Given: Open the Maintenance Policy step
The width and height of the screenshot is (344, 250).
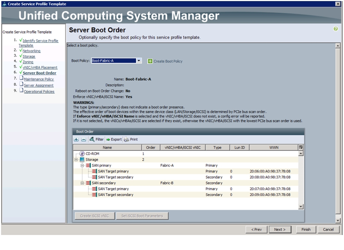Looking at the screenshot, I should (39, 79).
